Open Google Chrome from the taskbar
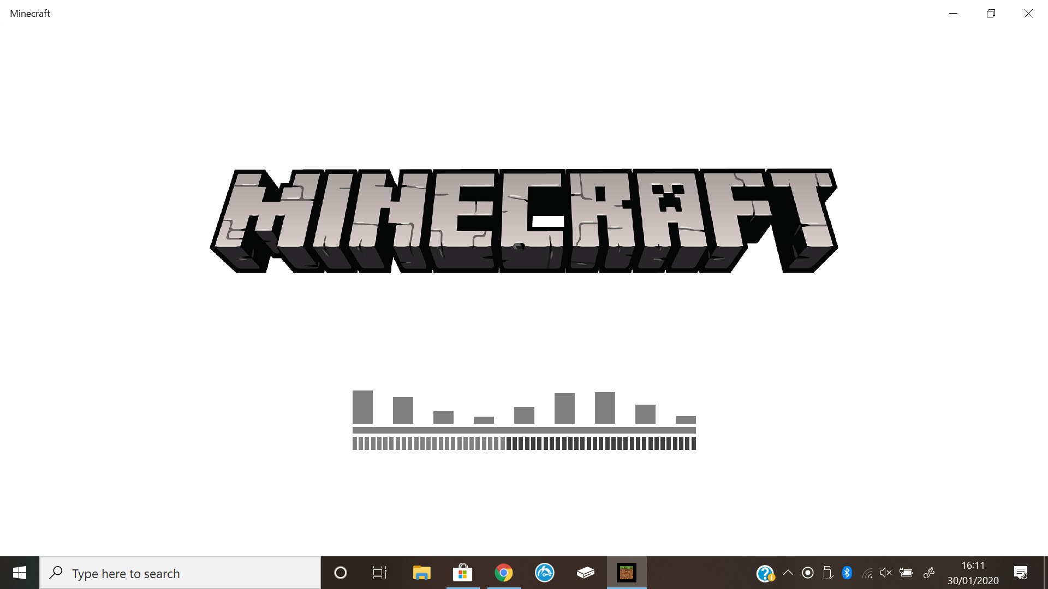 click(503, 573)
